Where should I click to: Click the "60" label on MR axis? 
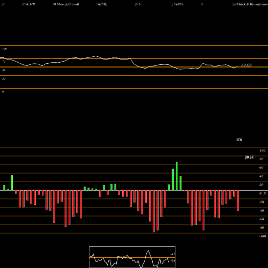point(262,168)
